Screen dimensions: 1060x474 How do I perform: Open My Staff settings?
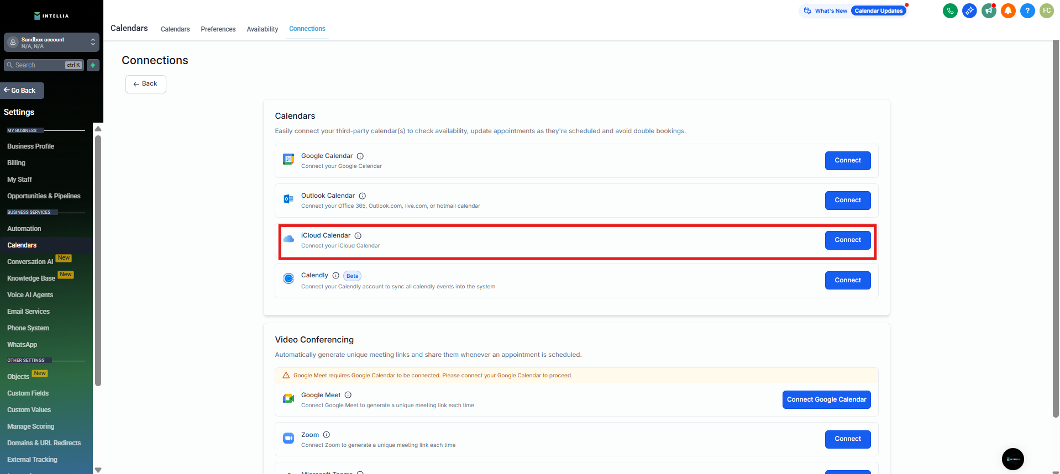pyautogui.click(x=20, y=180)
